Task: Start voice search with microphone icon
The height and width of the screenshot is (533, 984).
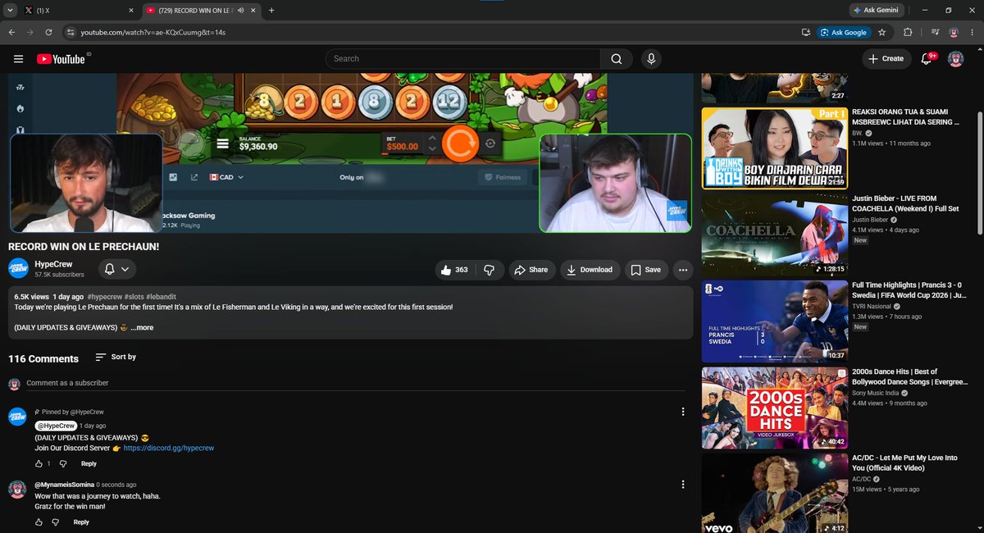Action: 651,59
